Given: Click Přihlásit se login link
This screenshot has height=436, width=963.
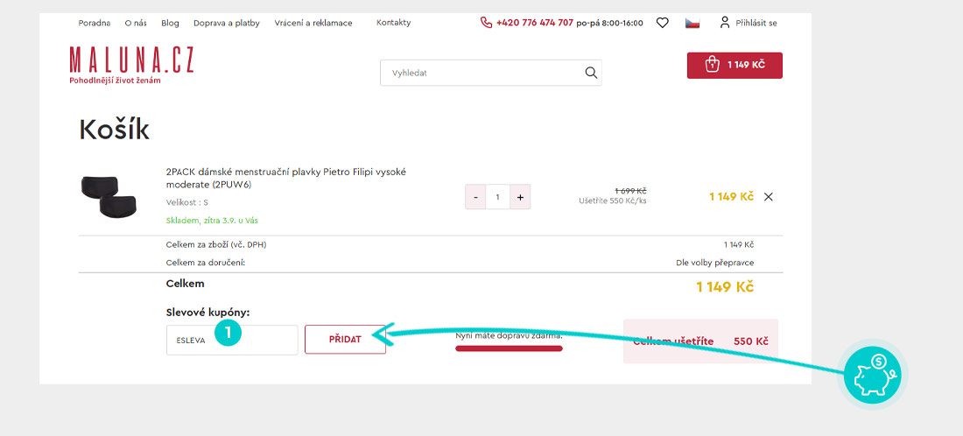Looking at the screenshot, I should 756,23.
